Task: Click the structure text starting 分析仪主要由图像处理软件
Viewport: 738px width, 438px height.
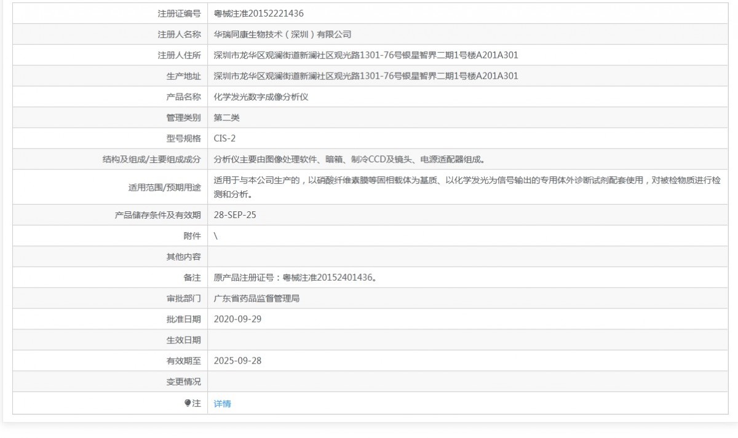Action: point(349,160)
